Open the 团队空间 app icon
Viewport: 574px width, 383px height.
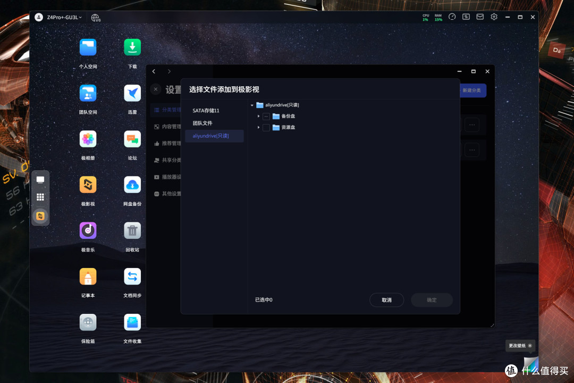pos(88,93)
